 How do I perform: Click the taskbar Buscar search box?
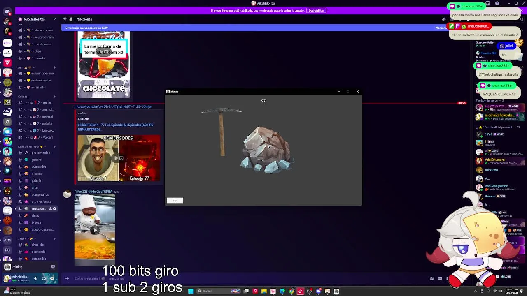[219, 291]
